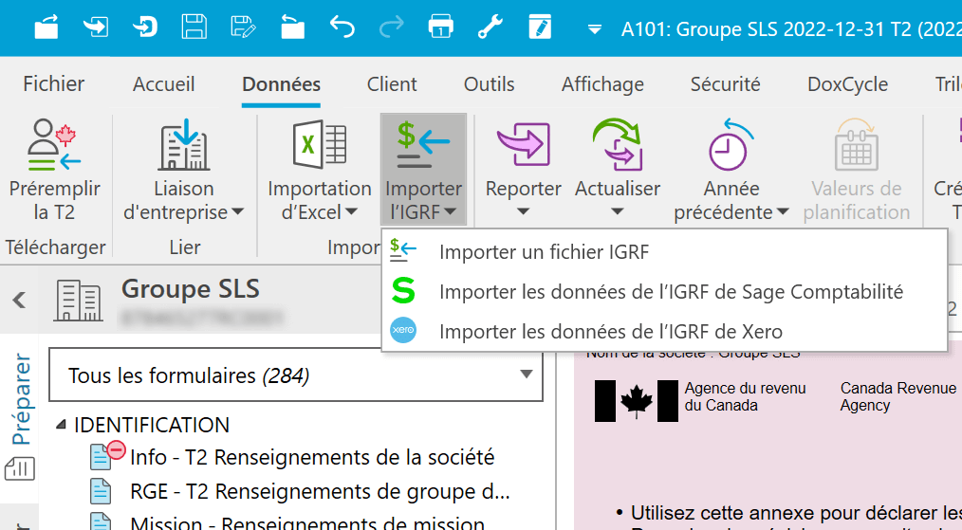Click the Actualiser ribbon icon
The height and width of the screenshot is (530, 962).
[x=617, y=145]
